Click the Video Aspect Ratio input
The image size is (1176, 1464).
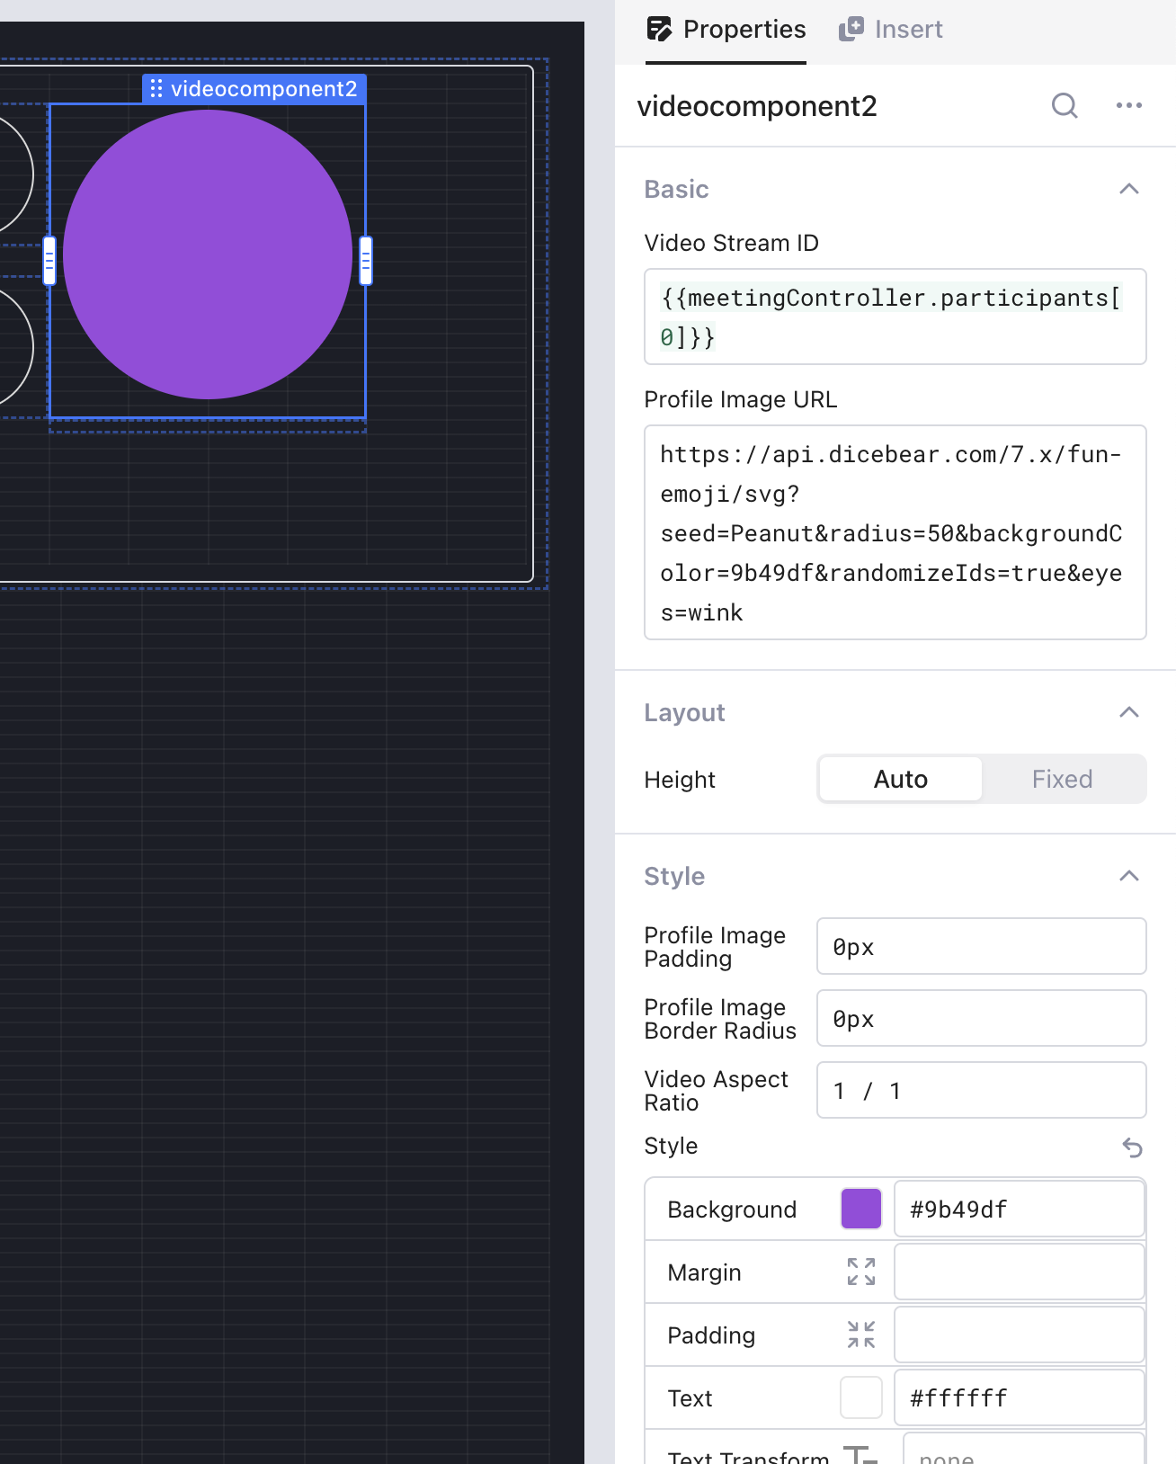coord(981,1090)
